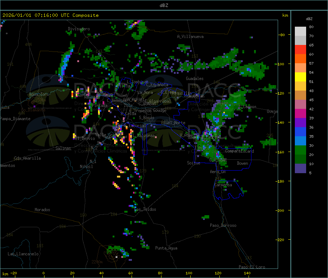328x278 pixels.
Task: Click the Bowen map label
Action: point(242,163)
